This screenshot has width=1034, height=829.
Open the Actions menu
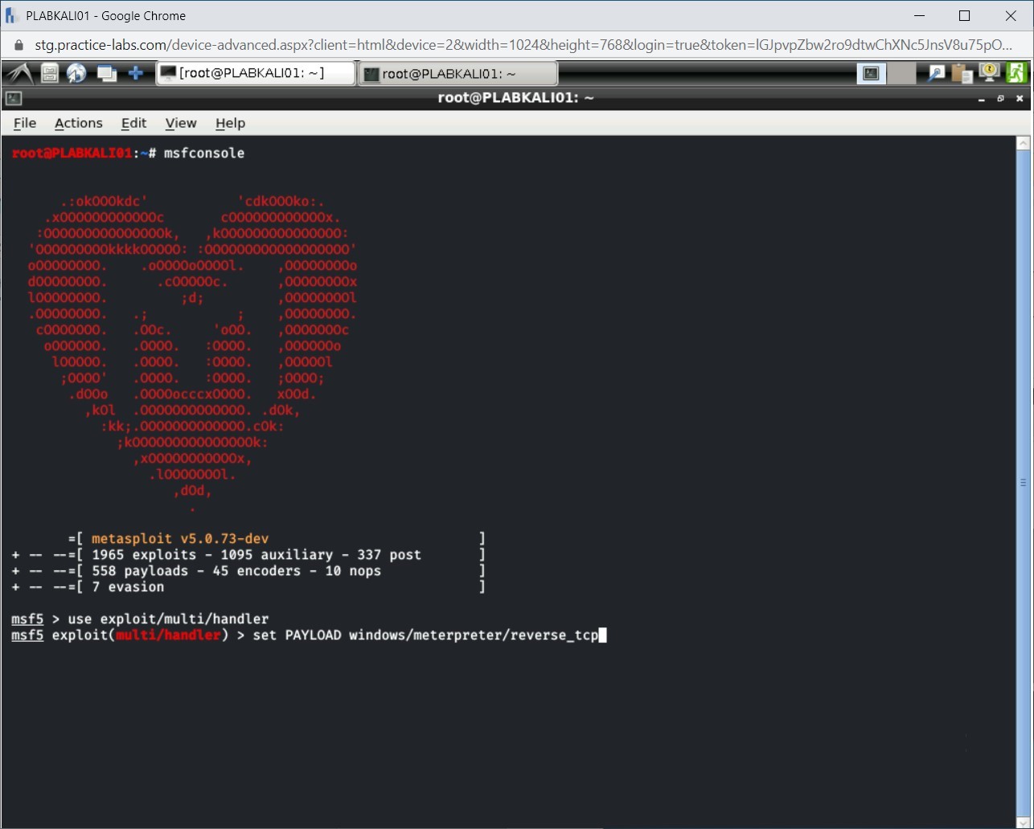pos(78,123)
